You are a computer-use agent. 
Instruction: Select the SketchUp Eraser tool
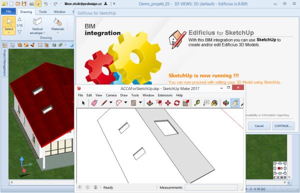[x=94, y=103]
